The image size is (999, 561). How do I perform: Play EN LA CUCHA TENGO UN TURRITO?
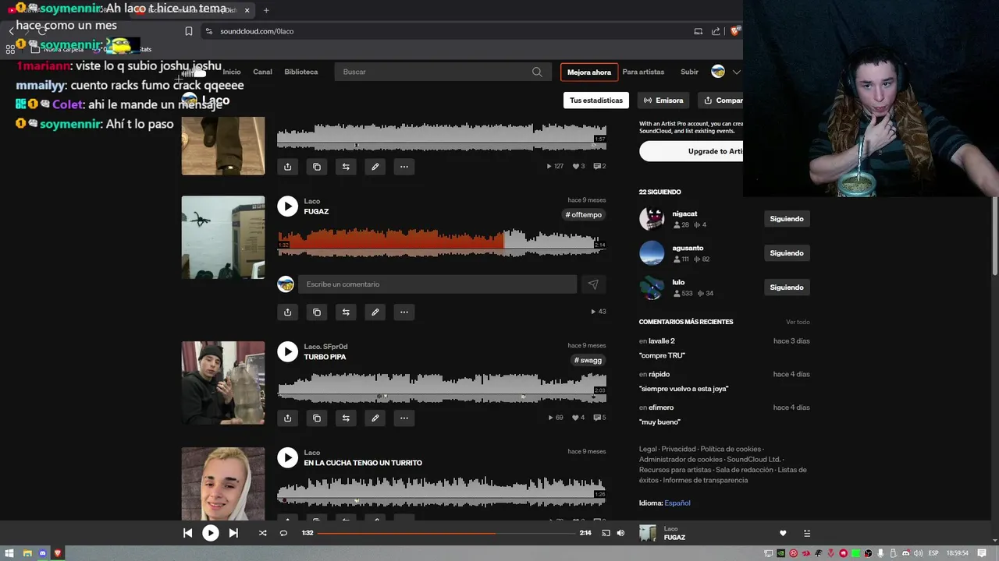click(287, 457)
